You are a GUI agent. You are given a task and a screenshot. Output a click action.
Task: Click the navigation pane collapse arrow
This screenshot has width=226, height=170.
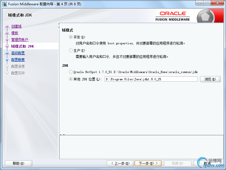click(x=59, y=25)
